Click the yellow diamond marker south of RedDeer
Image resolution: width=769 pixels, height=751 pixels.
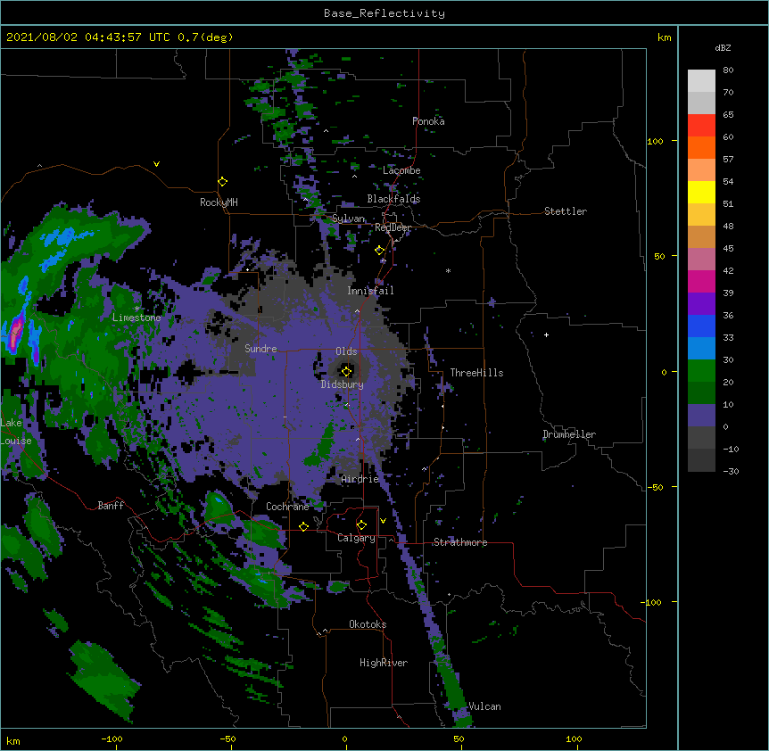pyautogui.click(x=379, y=251)
